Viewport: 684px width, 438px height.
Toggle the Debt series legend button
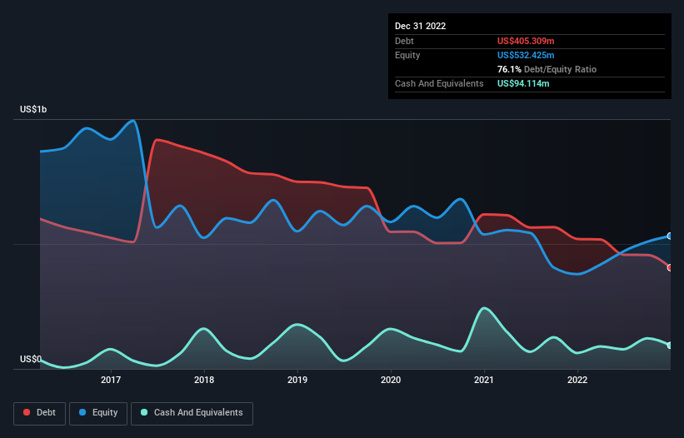[39, 413]
